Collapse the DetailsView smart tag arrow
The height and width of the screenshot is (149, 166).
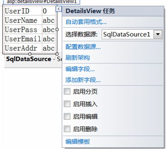point(59,9)
